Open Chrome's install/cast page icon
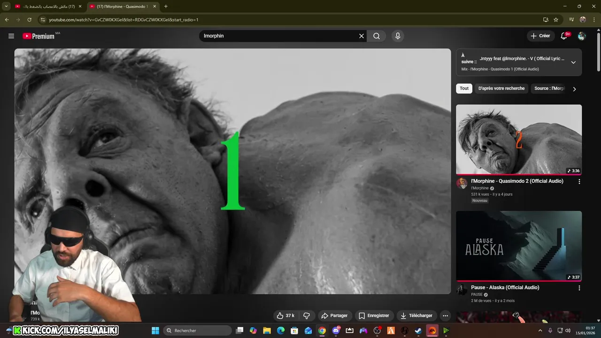This screenshot has width=601, height=338. [546, 20]
